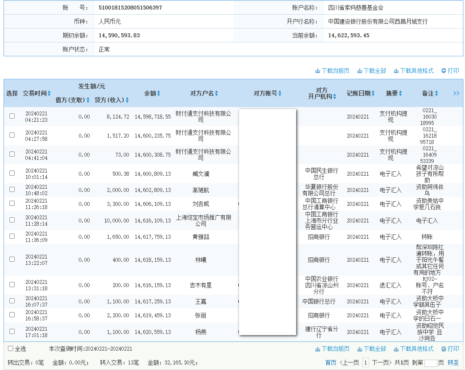Click 退汇汇入 summary cell
Screen dimensions: 465x370
[x=390, y=286]
